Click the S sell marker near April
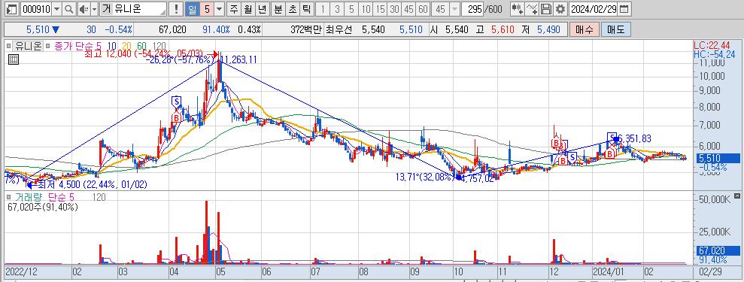The height and width of the screenshot is (282, 744). pos(176,101)
